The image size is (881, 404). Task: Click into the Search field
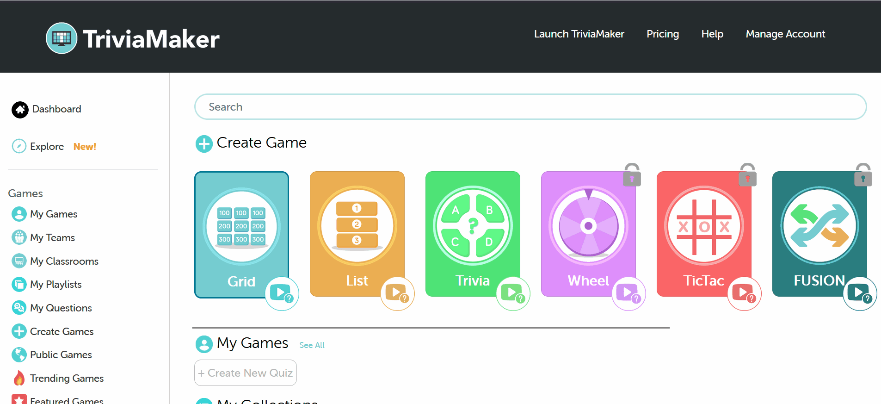(530, 107)
